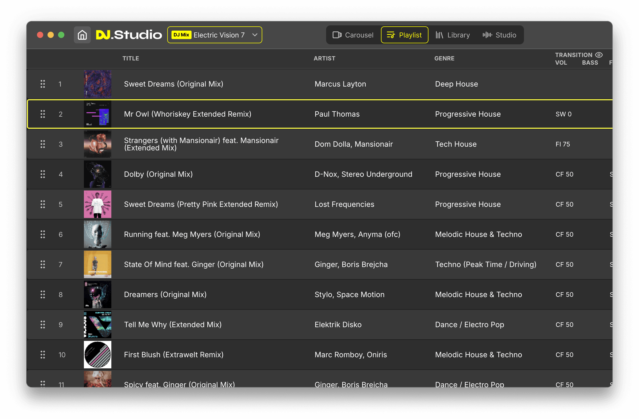Click the drag handle for track 5
Image resolution: width=639 pixels, height=419 pixels.
(x=43, y=204)
